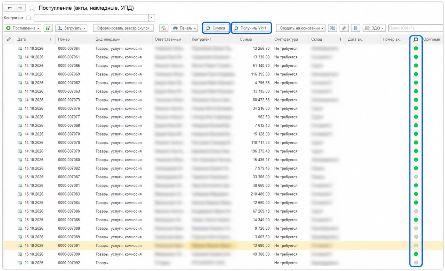Click the document icon in row 0000-007064
Image resolution: width=445 pixels, height=271 pixels.
[x=20, y=49]
